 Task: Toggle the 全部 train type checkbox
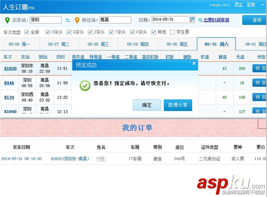[27, 32]
